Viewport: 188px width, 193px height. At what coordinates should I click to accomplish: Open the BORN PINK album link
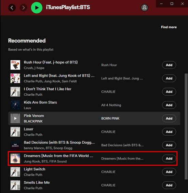[110, 118]
